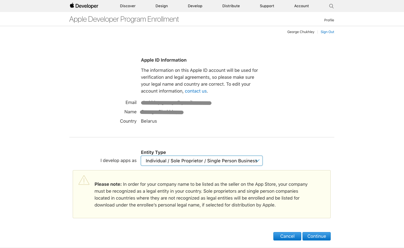Click the contact us link
The height and width of the screenshot is (248, 404).
point(196,91)
